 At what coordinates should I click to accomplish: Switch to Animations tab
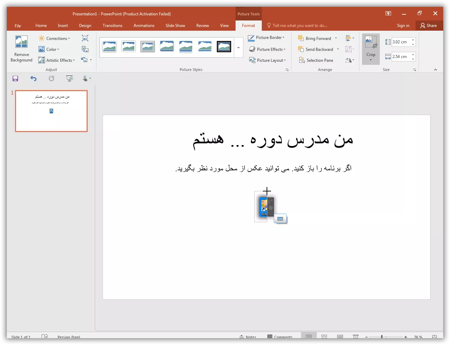[x=144, y=26]
